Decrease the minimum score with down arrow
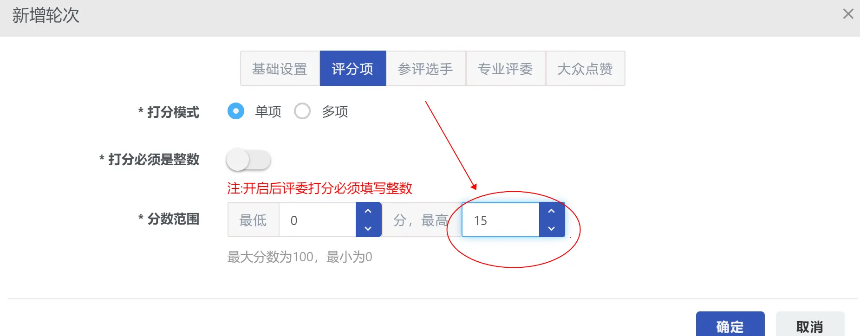 coord(368,228)
